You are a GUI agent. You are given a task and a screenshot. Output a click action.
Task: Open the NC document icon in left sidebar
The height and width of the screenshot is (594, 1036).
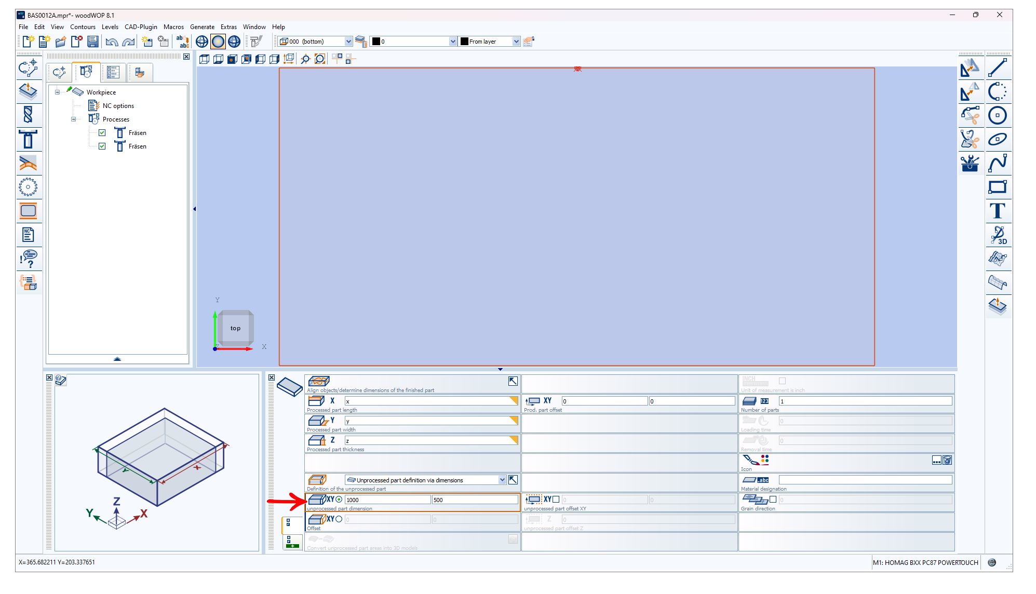pos(28,235)
